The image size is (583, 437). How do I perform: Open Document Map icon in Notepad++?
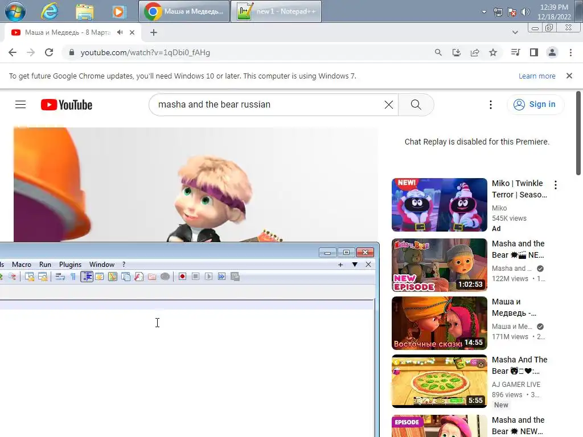(x=113, y=277)
